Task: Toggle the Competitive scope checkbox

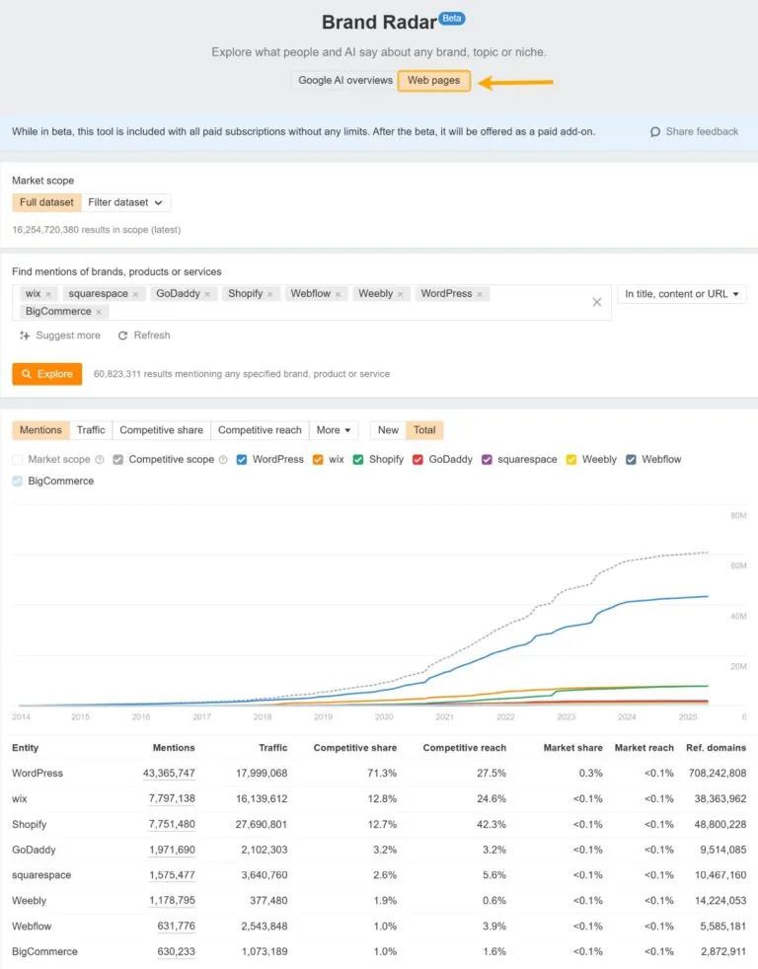Action: [x=118, y=459]
